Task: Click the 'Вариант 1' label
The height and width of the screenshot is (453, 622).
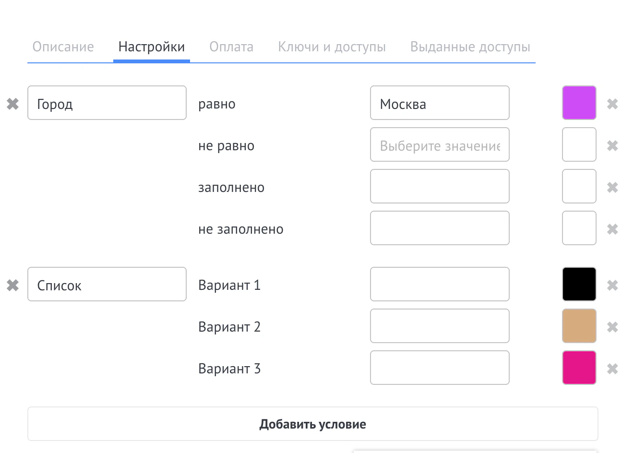Action: [229, 285]
